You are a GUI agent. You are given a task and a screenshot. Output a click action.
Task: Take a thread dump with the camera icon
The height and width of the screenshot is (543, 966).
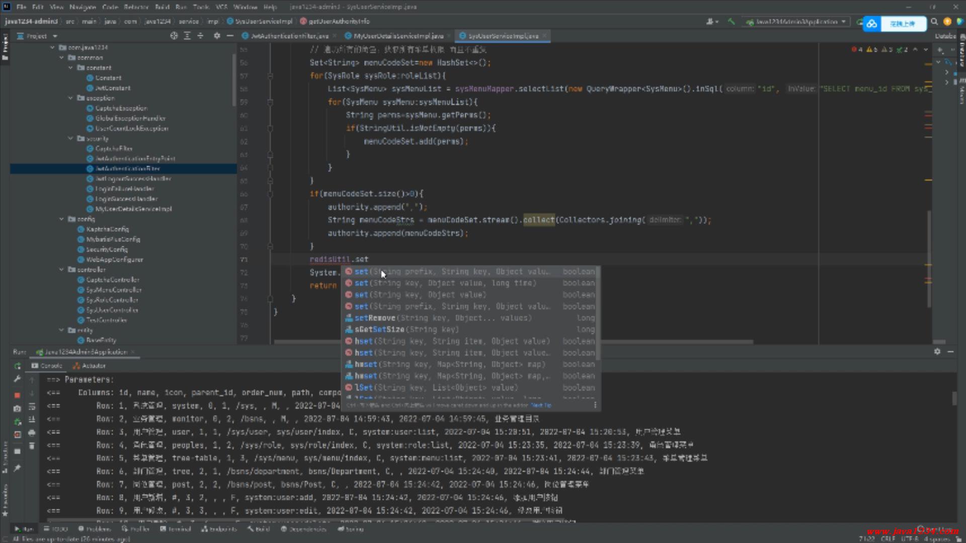coord(17,409)
